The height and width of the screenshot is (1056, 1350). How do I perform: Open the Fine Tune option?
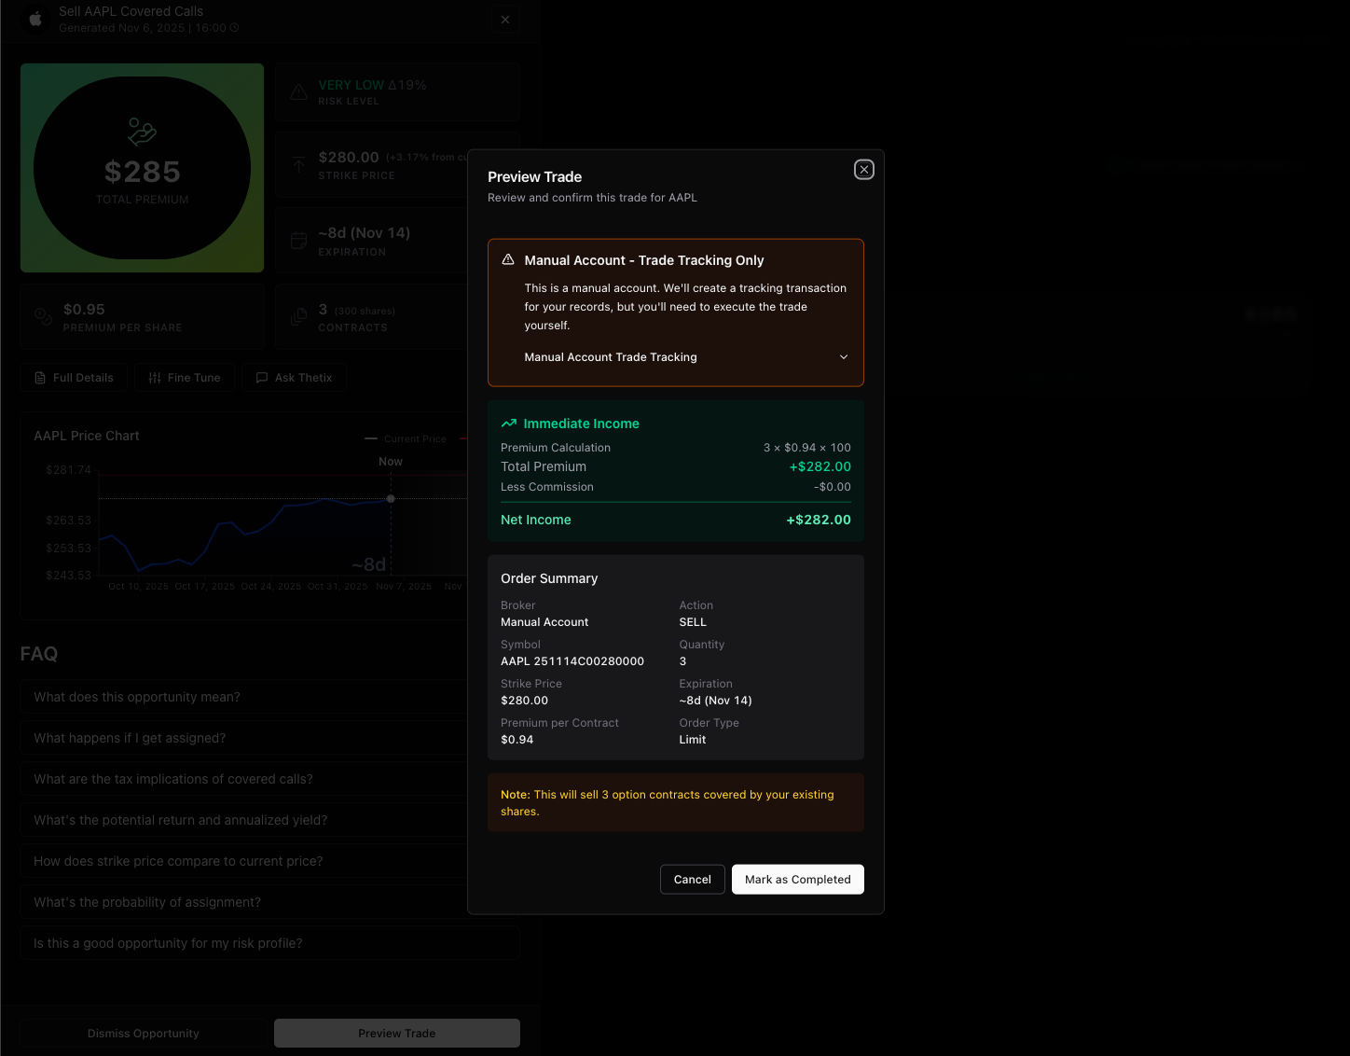(x=185, y=378)
